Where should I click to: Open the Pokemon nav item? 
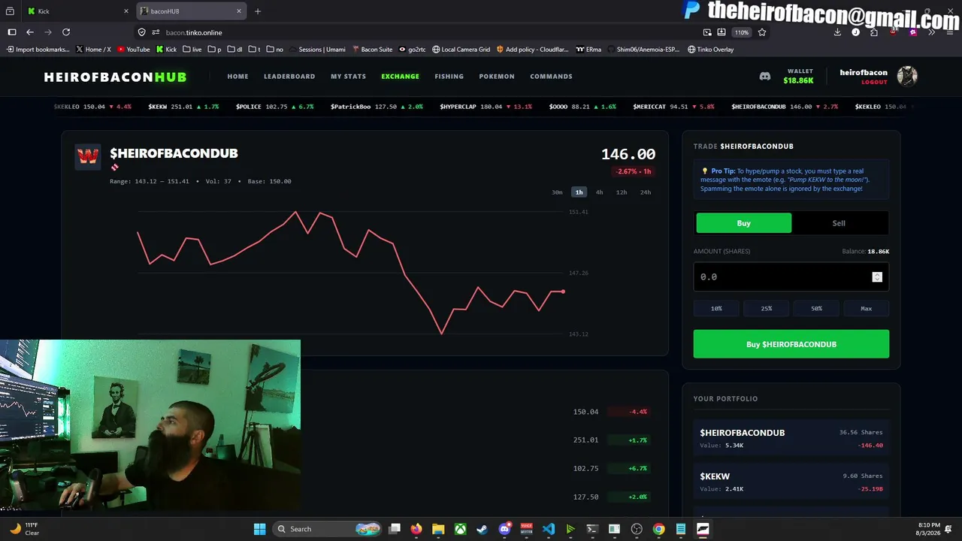tap(497, 77)
